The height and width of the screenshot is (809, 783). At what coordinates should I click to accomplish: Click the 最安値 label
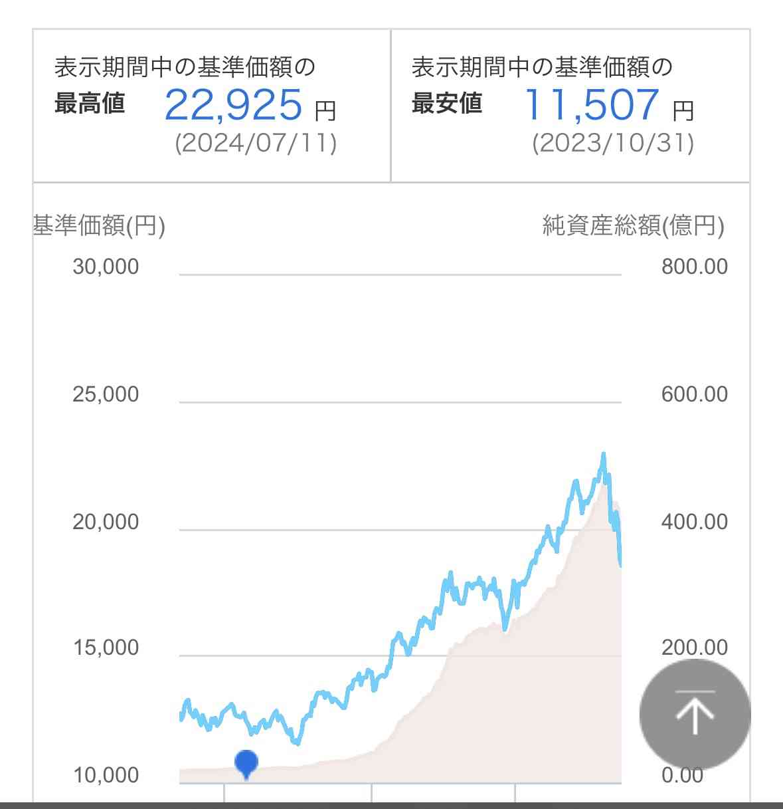[447, 103]
